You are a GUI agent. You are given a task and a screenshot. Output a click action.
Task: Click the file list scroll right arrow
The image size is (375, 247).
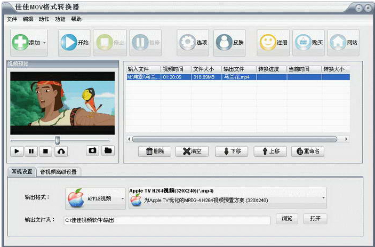[346, 139]
